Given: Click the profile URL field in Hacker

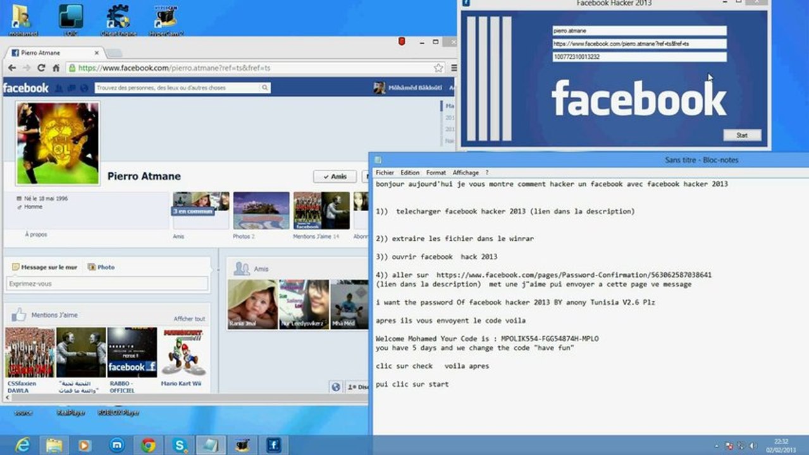Looking at the screenshot, I should point(639,44).
